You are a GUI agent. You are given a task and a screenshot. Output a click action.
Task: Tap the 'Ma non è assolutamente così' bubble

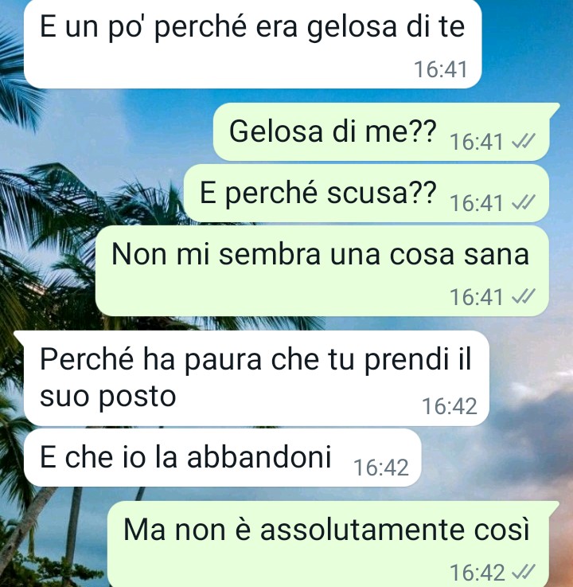(x=329, y=544)
